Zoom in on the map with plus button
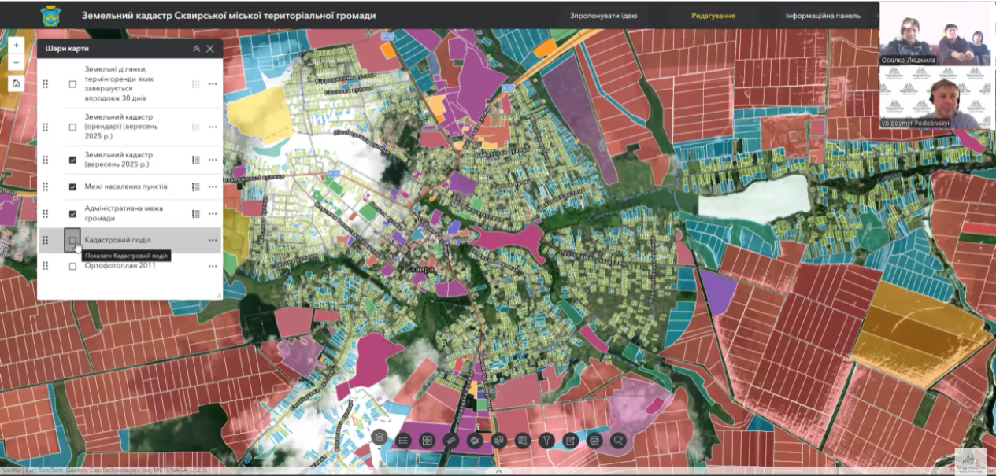 [x=17, y=45]
